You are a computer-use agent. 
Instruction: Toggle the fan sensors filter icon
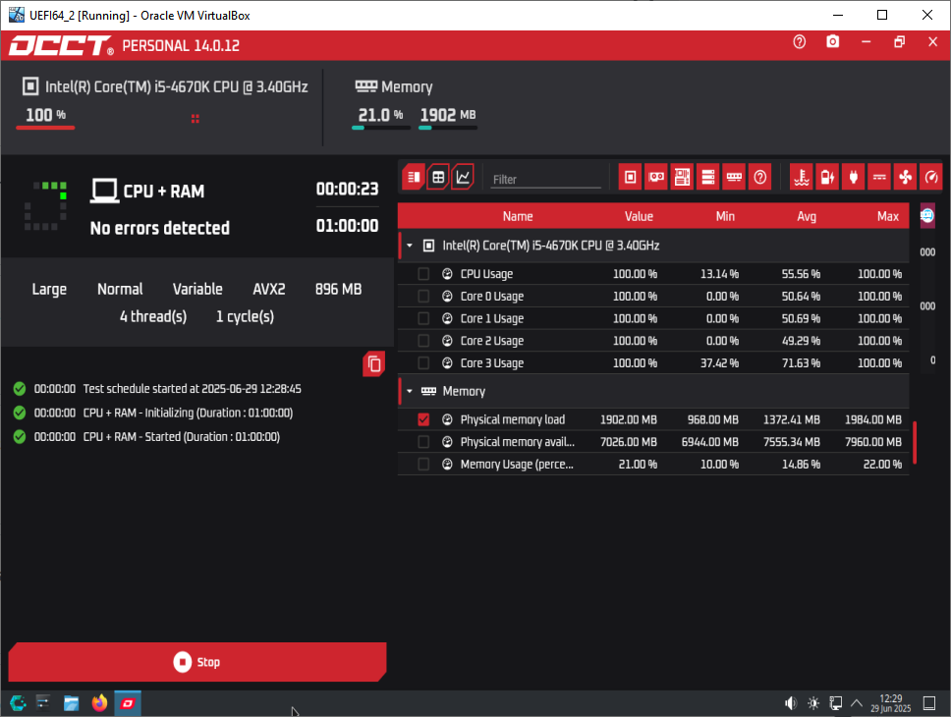(x=906, y=177)
